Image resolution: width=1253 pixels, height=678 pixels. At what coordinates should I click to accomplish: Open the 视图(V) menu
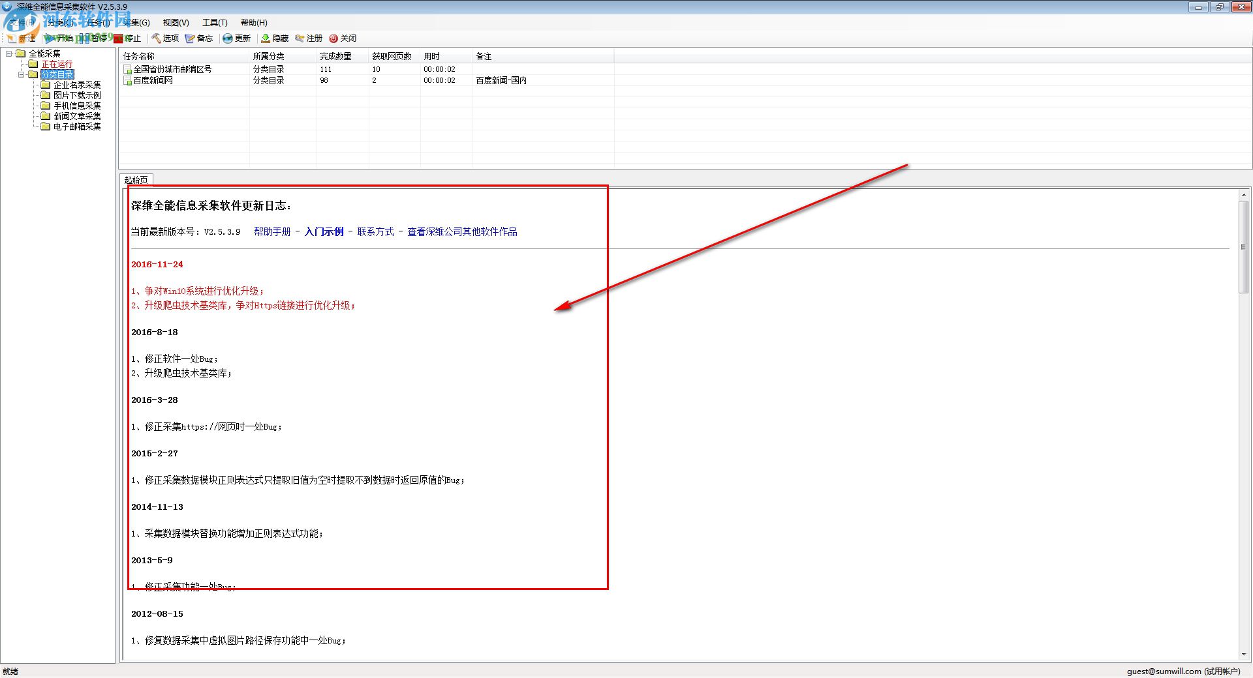click(176, 22)
